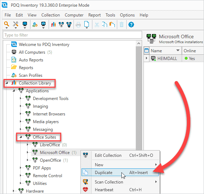Click the grid icon left of Name column
204x194 pixels.
point(147,51)
